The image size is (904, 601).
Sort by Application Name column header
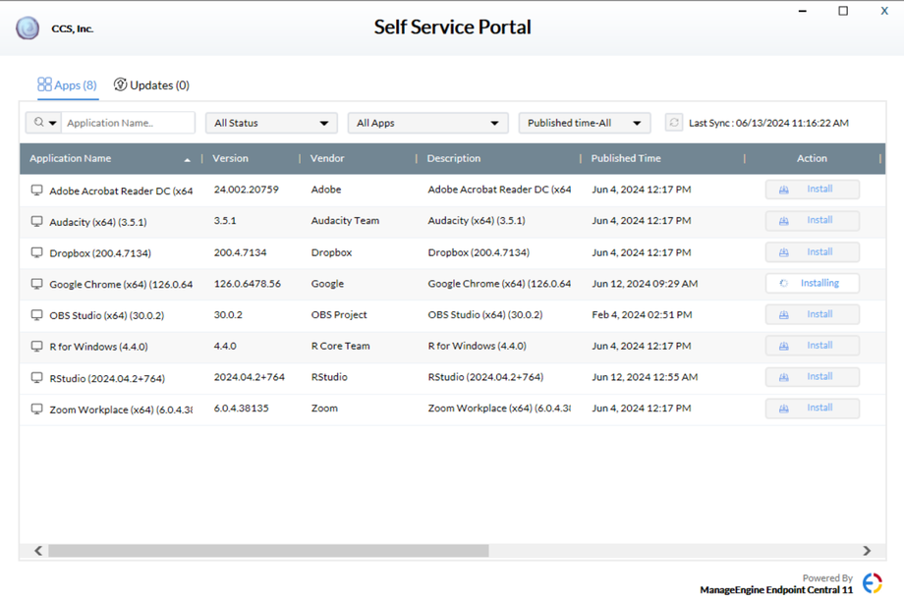coord(71,158)
